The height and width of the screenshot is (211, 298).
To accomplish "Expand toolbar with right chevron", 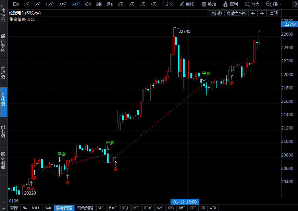I will [x=296, y=4].
